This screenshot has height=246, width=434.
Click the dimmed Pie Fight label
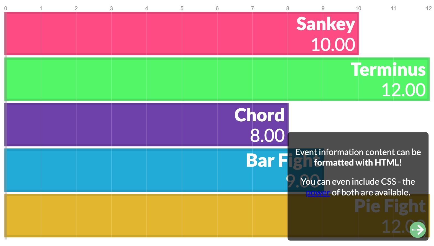(x=390, y=206)
